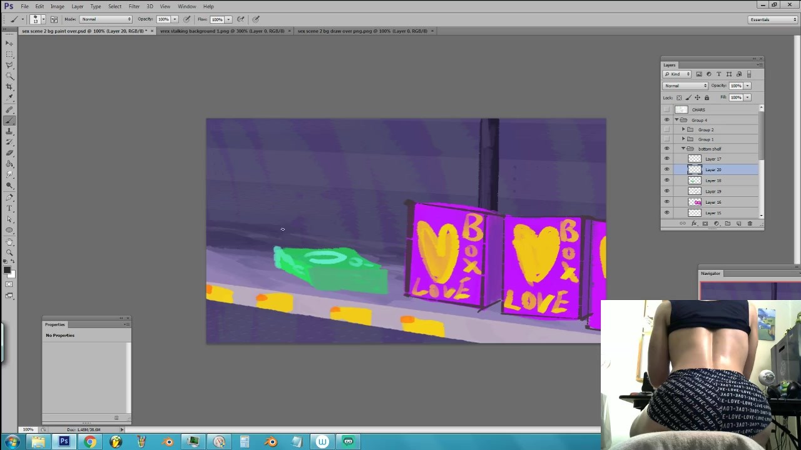Screen dimensions: 801x450
Task: Select the Zoom tool in toolbar
Action: (9, 252)
